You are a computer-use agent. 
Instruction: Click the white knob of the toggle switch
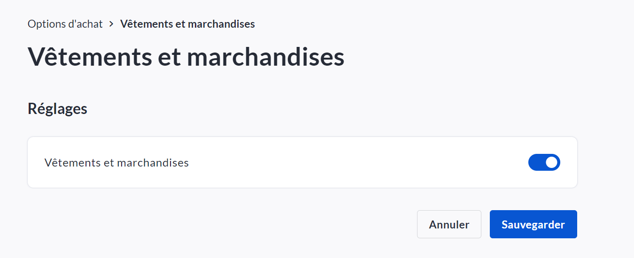[x=551, y=162]
